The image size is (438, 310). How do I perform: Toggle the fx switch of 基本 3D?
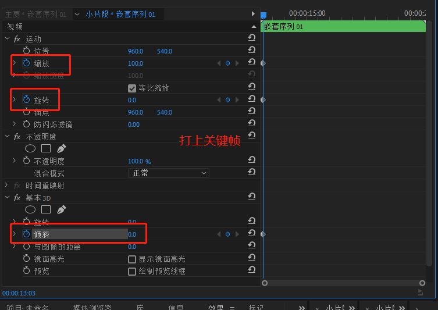[17, 198]
